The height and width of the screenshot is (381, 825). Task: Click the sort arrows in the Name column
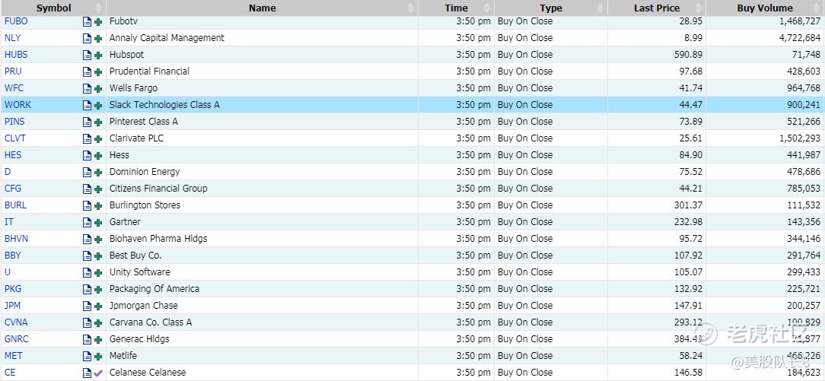click(x=411, y=8)
